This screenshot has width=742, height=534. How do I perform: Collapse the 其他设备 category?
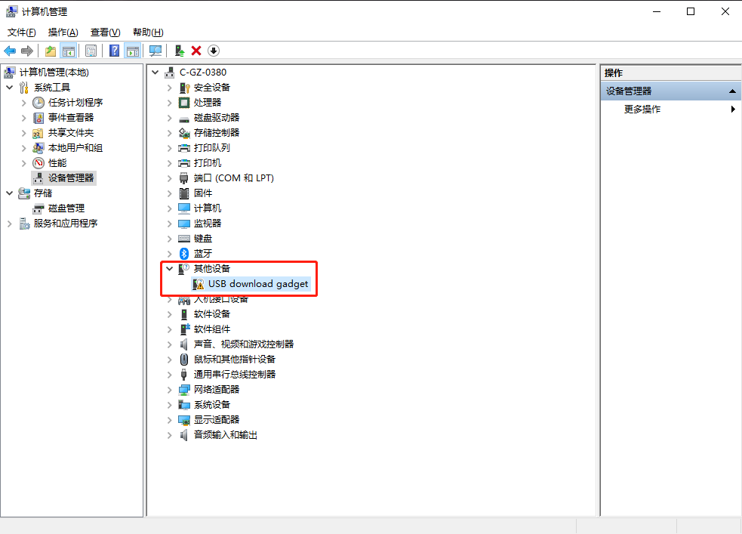coord(169,268)
